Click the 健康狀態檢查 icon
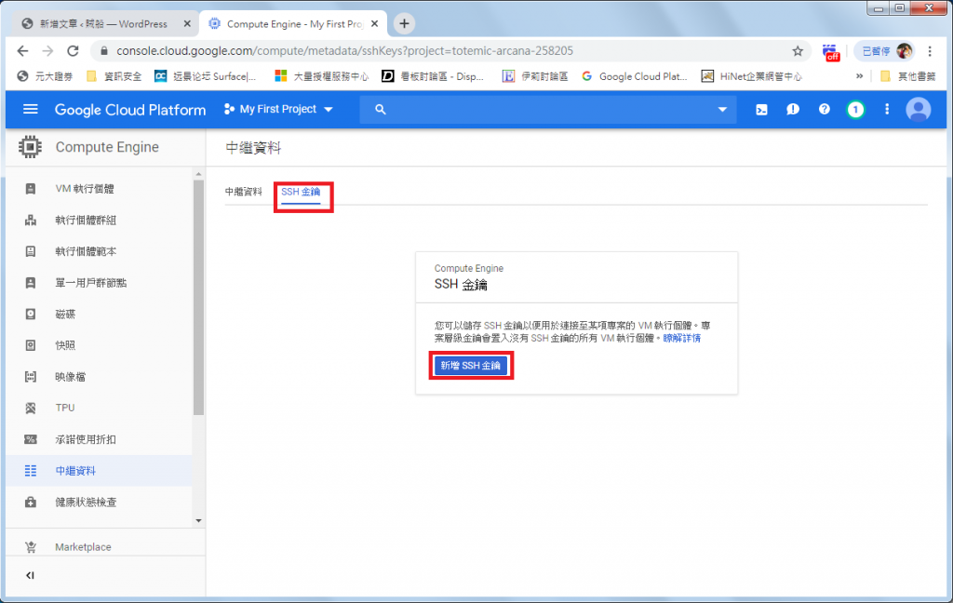The width and height of the screenshot is (953, 603). [x=31, y=502]
